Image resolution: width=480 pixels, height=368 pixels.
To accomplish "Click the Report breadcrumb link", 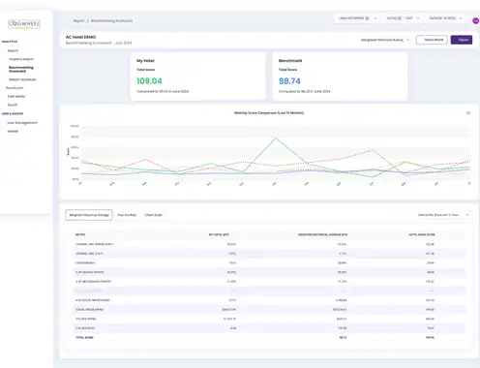I will (78, 20).
